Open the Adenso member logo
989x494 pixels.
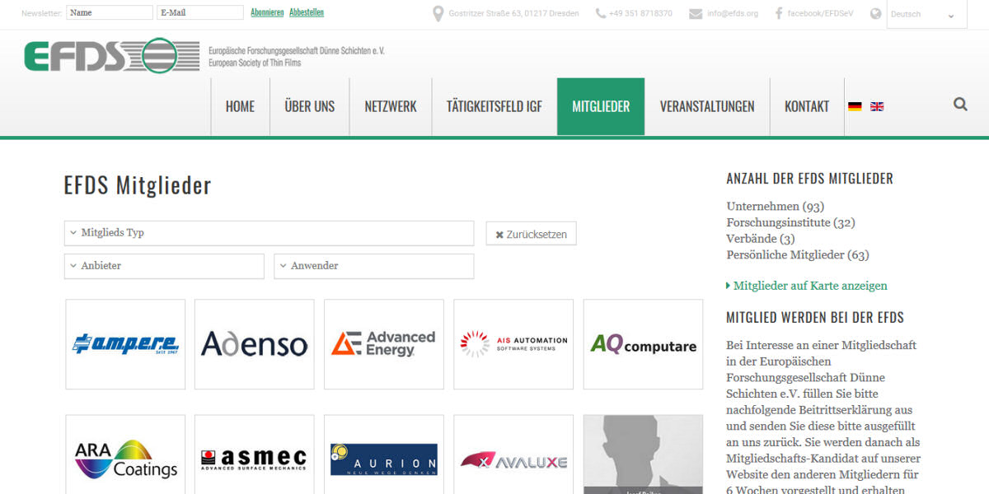click(255, 344)
